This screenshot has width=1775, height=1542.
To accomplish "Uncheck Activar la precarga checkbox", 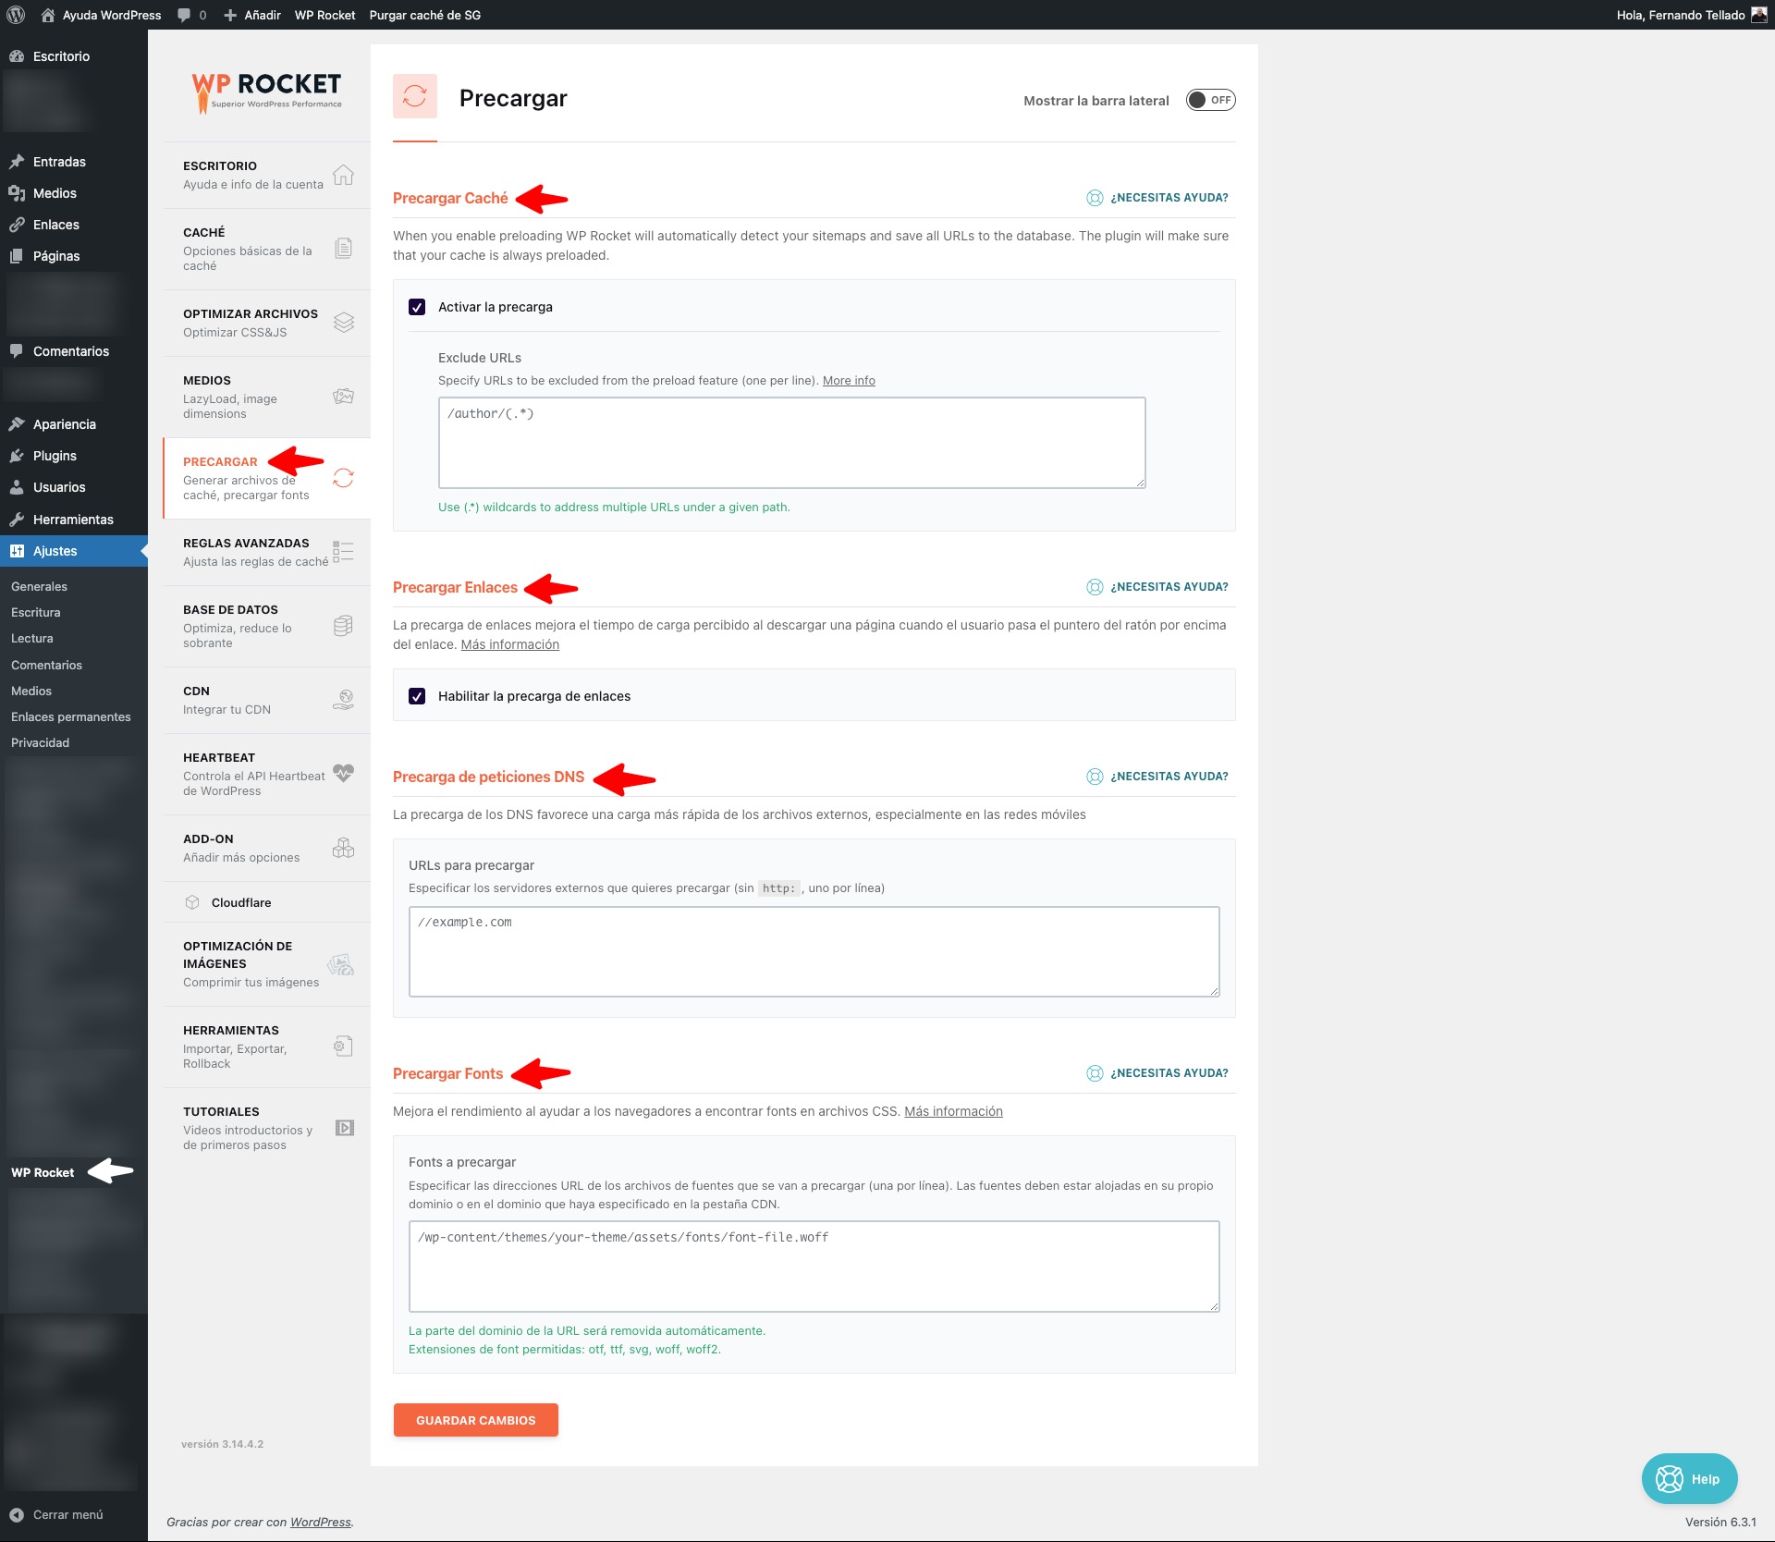I will tap(417, 307).
